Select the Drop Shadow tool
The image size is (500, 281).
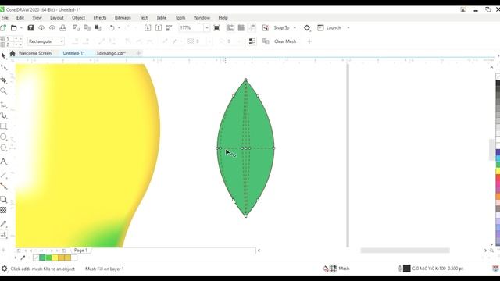[x=3, y=200]
